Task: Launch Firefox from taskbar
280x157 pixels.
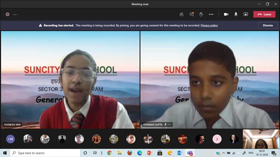Action: click(129, 153)
